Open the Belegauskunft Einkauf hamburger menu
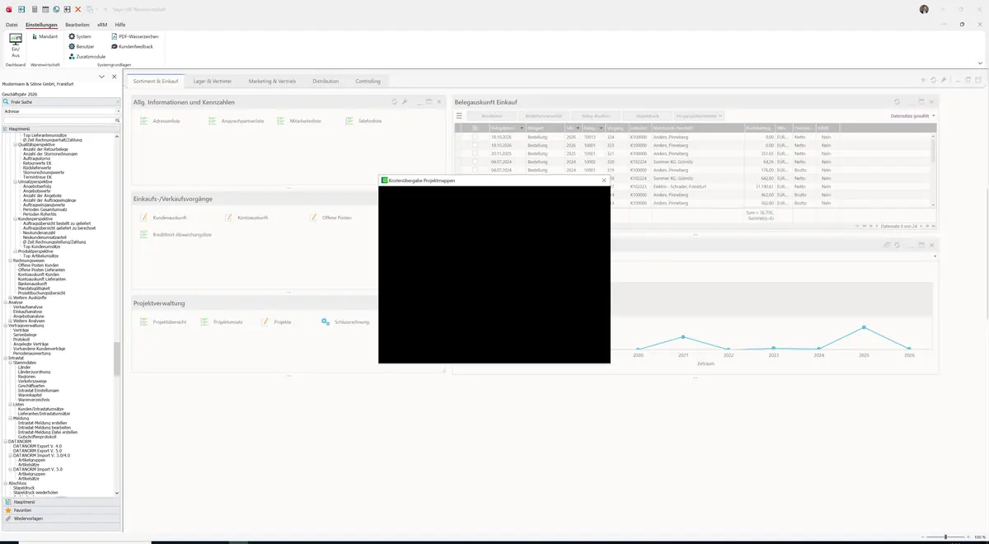The image size is (989, 544). pyautogui.click(x=459, y=116)
